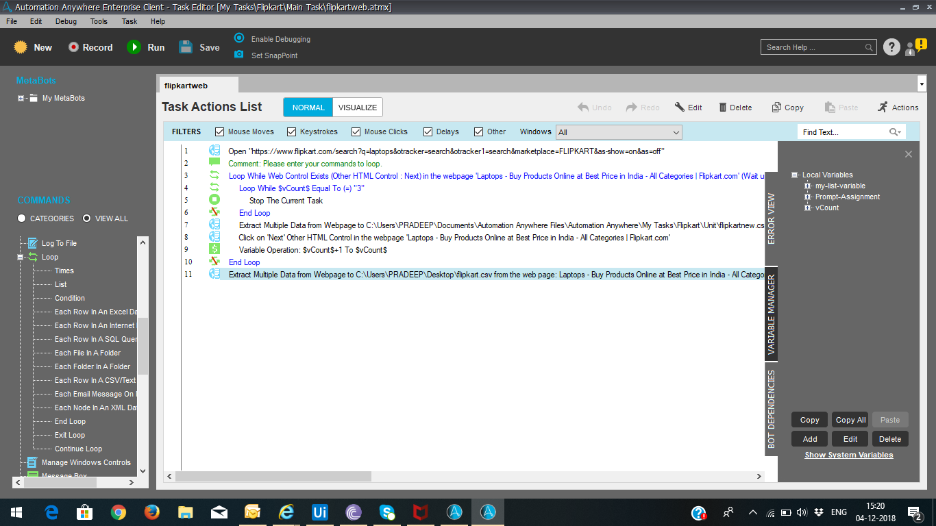The image size is (936, 526).
Task: Open UiPath from the taskbar
Action: [319, 512]
